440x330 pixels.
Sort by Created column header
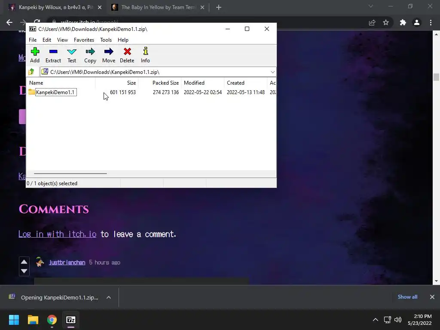pos(245,83)
